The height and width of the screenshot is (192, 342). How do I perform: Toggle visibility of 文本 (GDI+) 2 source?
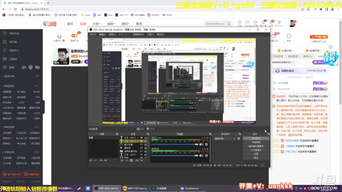[x=142, y=141]
